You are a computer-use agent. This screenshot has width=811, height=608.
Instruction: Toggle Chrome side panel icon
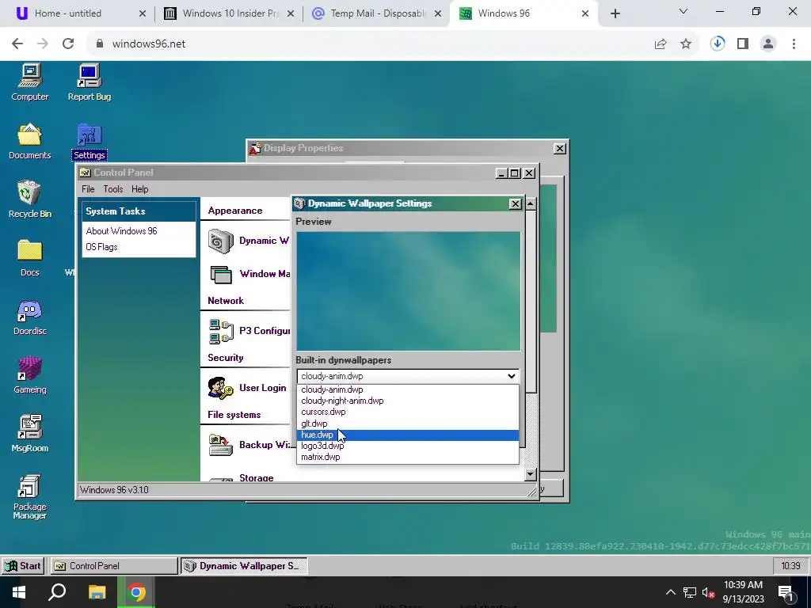point(743,44)
